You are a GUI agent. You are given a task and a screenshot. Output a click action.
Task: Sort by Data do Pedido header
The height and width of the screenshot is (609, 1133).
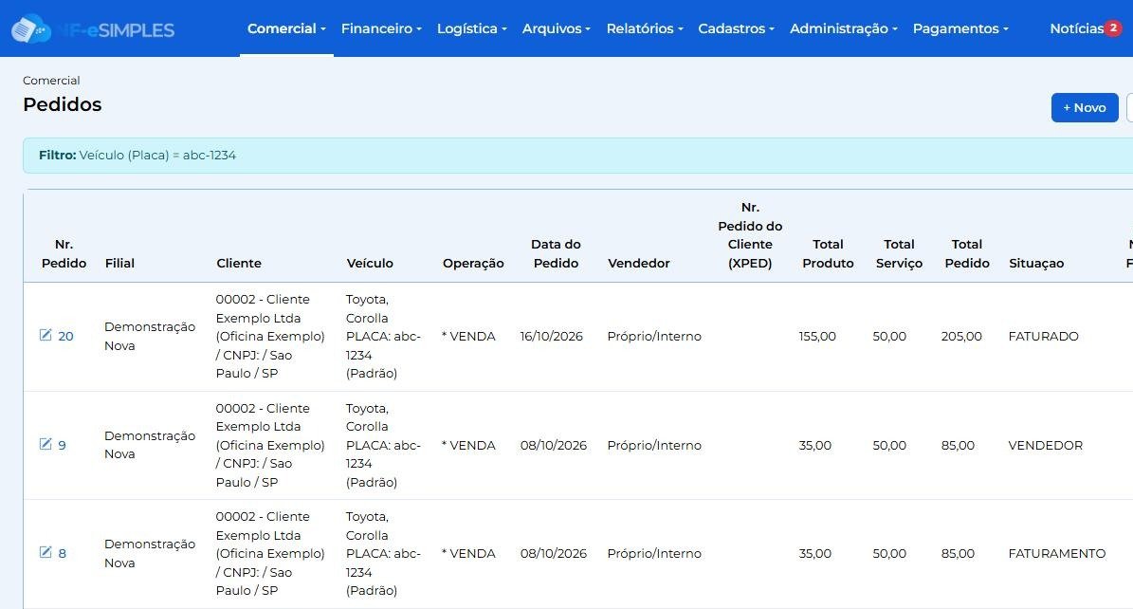click(556, 254)
